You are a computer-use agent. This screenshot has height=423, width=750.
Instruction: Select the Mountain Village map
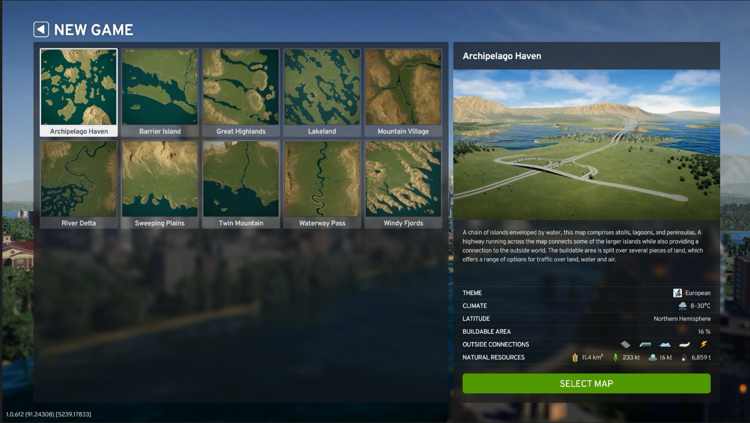click(403, 93)
